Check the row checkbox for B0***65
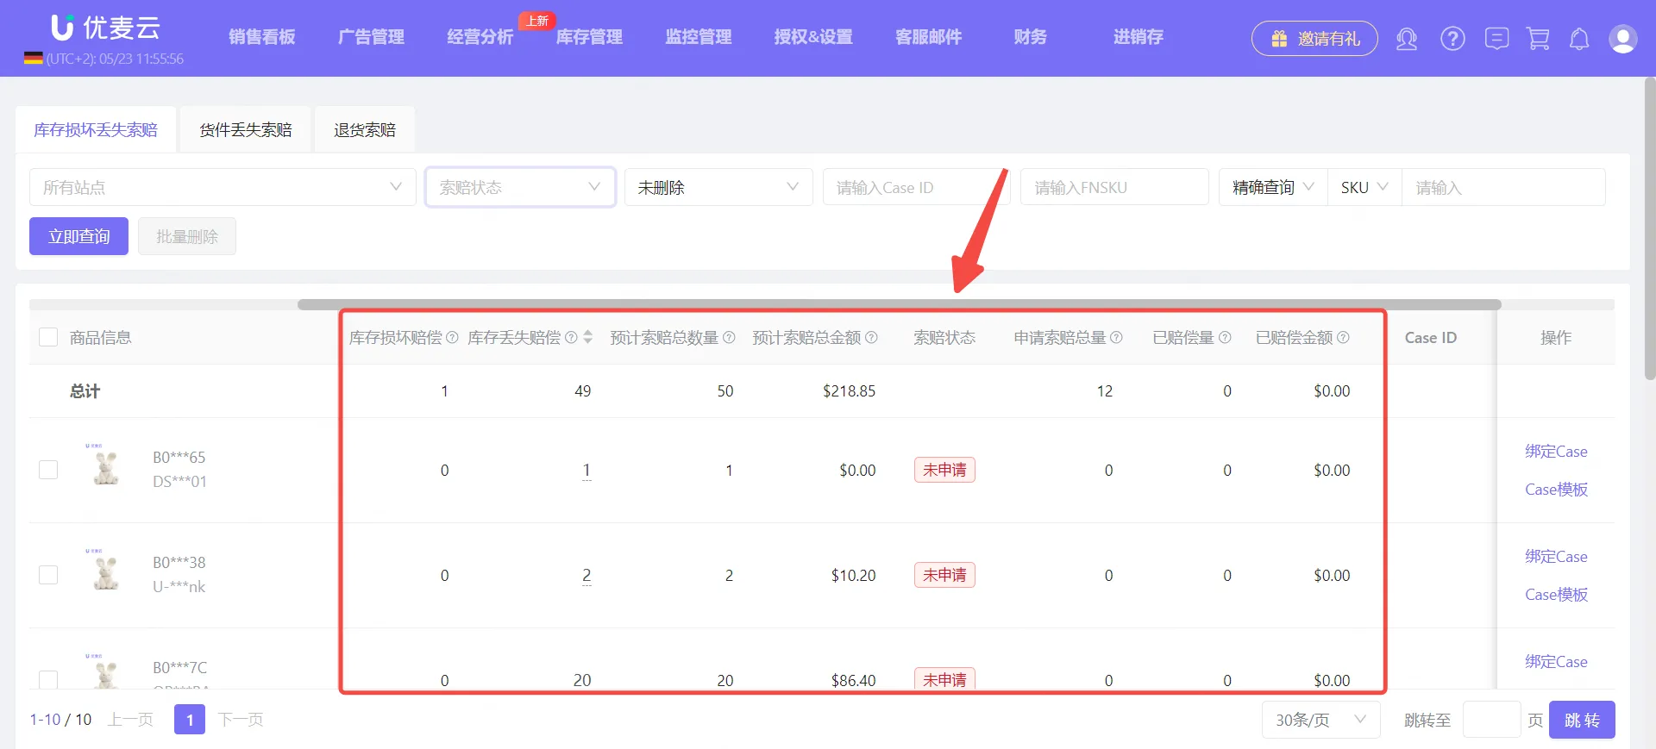Image resolution: width=1656 pixels, height=749 pixels. point(48,470)
